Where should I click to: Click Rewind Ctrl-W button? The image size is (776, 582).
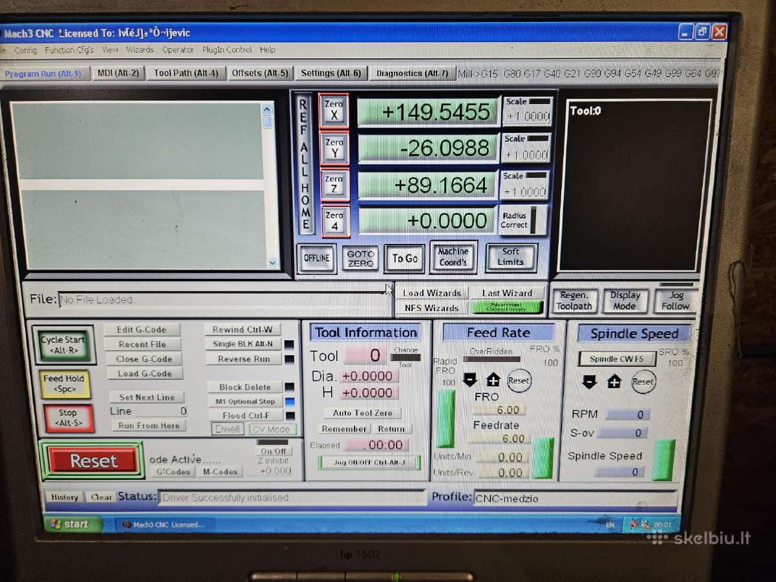pyautogui.click(x=242, y=330)
